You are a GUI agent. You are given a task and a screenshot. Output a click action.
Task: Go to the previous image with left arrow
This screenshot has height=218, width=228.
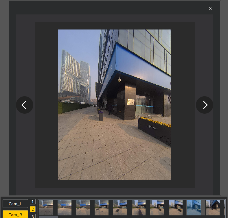(x=25, y=105)
